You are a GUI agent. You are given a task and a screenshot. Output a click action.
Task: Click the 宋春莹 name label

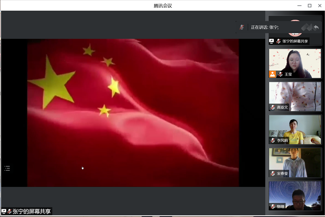[282, 173]
